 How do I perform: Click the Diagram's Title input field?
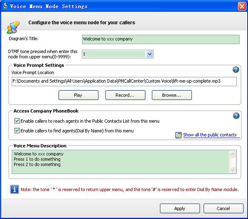pos(161,39)
